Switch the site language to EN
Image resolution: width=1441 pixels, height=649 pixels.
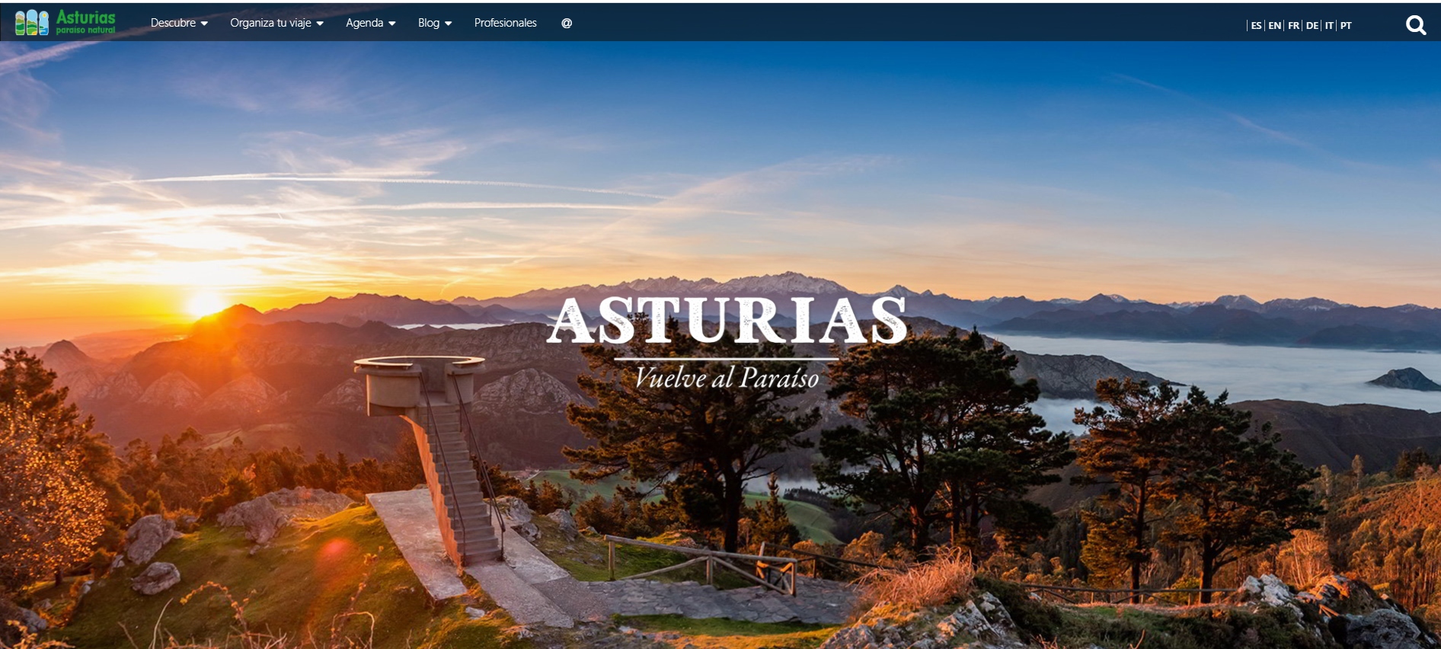(1274, 26)
